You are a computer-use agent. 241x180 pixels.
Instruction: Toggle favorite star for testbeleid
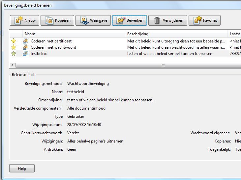coord(14,54)
